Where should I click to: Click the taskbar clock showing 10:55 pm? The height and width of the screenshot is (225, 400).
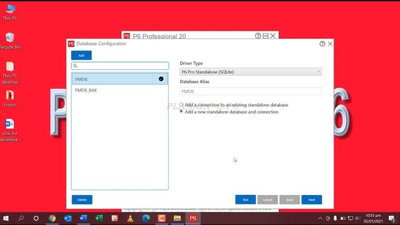pos(373,218)
